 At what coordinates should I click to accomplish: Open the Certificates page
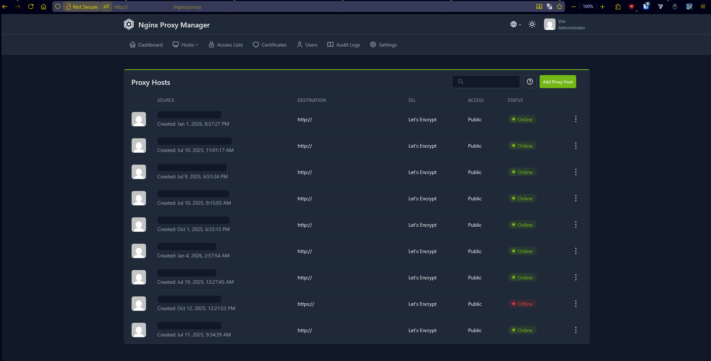(270, 45)
